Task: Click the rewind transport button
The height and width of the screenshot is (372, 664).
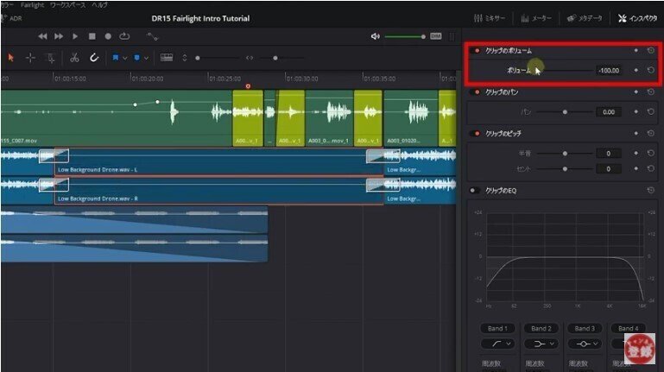Action: pyautogui.click(x=42, y=36)
